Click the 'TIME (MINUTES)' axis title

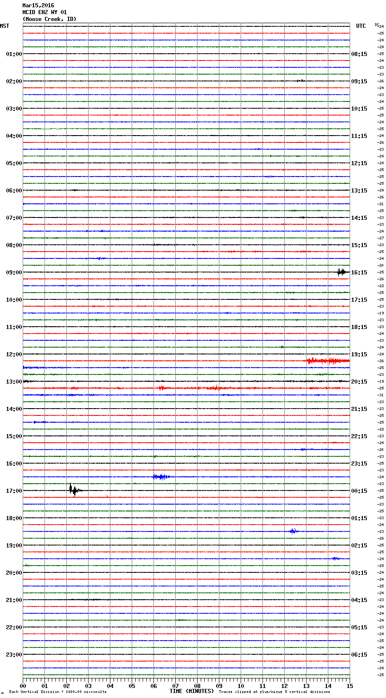point(192,691)
